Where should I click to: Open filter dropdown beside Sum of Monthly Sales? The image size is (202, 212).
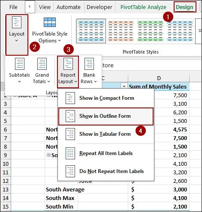click(x=124, y=86)
